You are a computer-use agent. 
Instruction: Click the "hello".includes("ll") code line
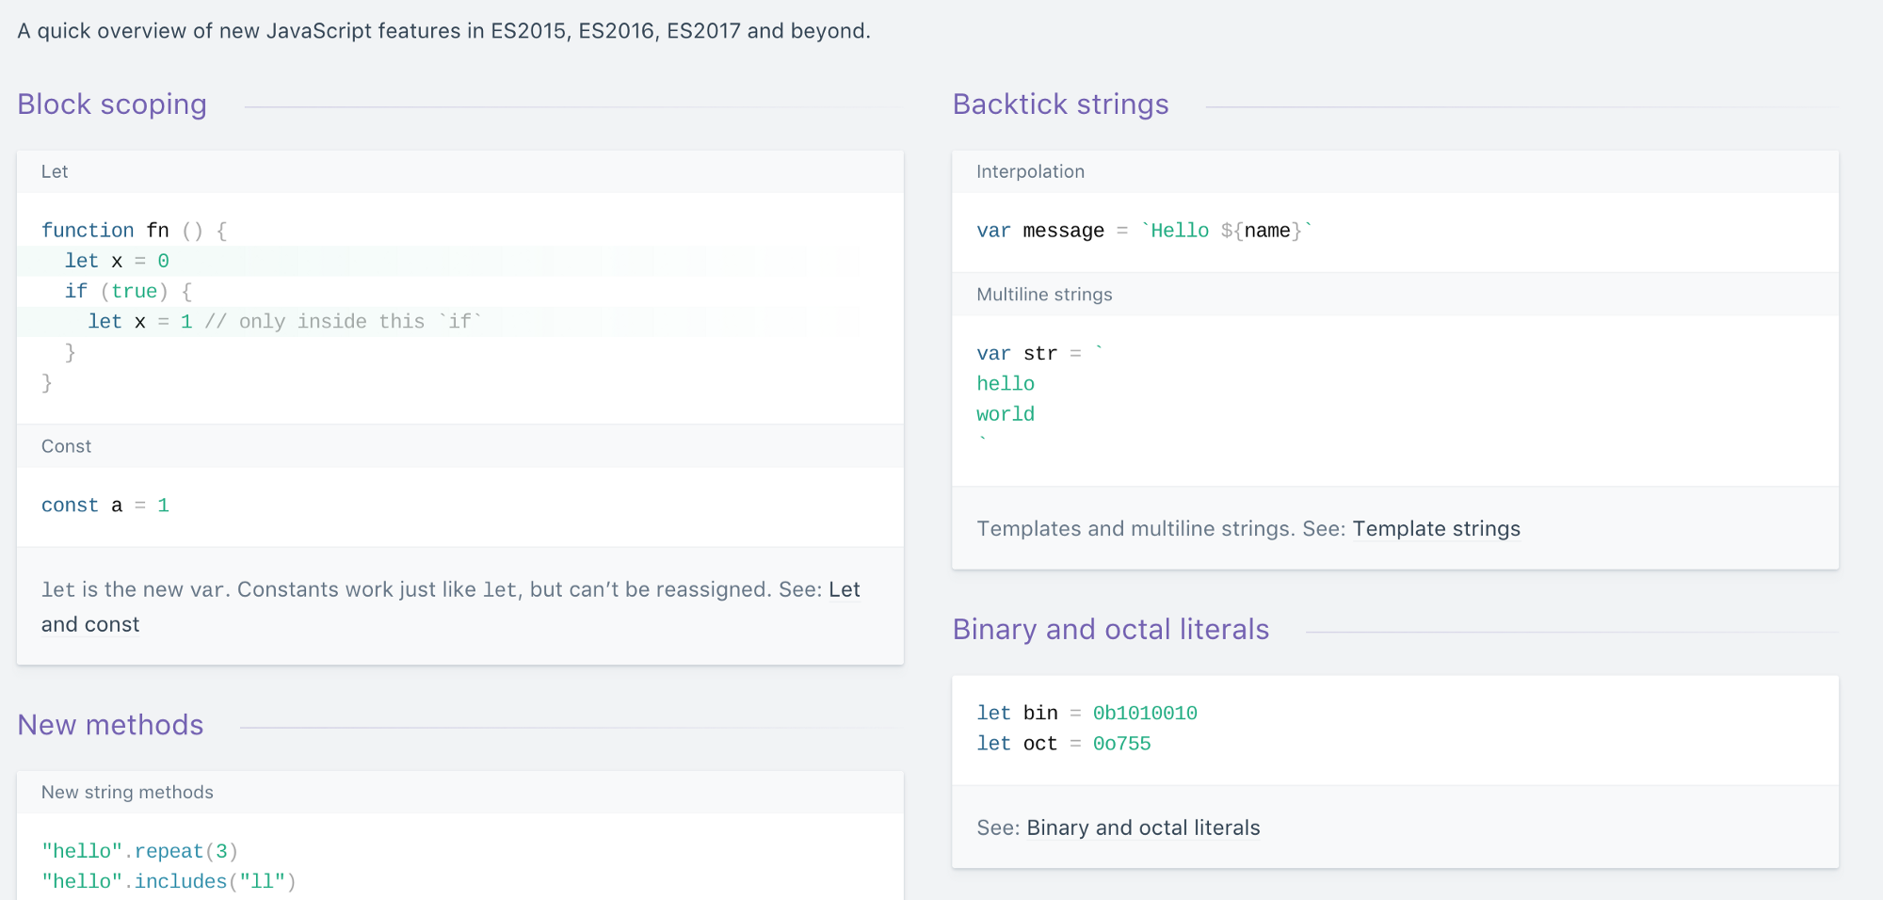click(x=168, y=880)
